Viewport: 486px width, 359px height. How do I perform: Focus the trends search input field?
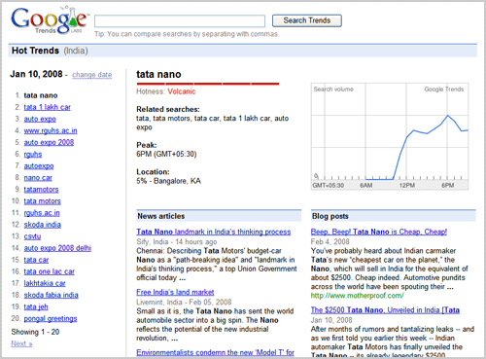[180, 21]
